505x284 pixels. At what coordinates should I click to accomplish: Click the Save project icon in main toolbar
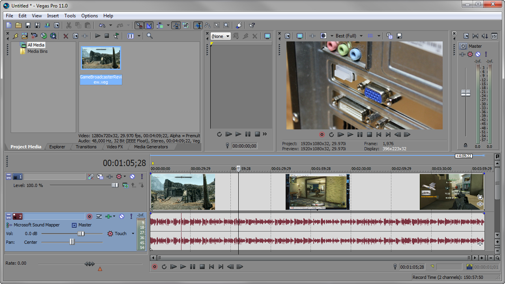(28, 25)
